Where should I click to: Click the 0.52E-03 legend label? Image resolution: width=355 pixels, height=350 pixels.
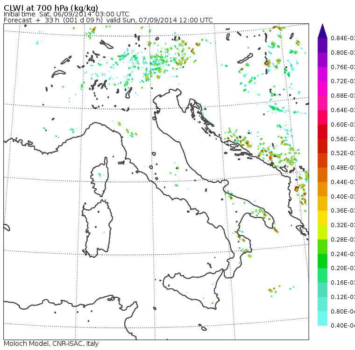pyautogui.click(x=342, y=153)
